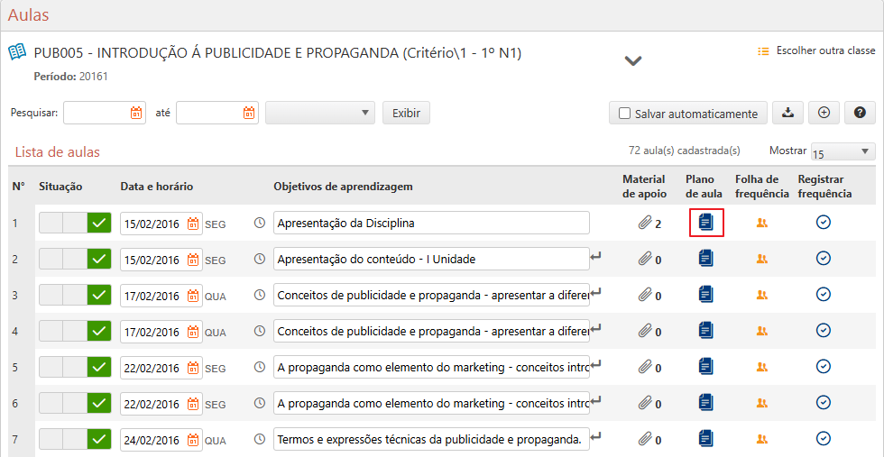Click objective field 'Apresentação da Disciplina'
This screenshot has height=457, width=884.
[x=431, y=223]
